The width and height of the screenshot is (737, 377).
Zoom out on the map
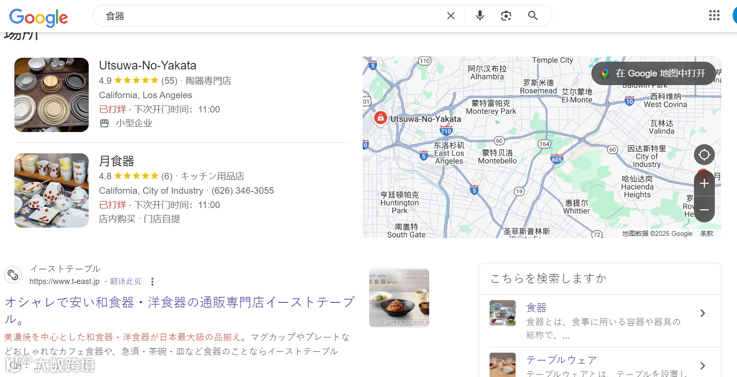click(704, 209)
